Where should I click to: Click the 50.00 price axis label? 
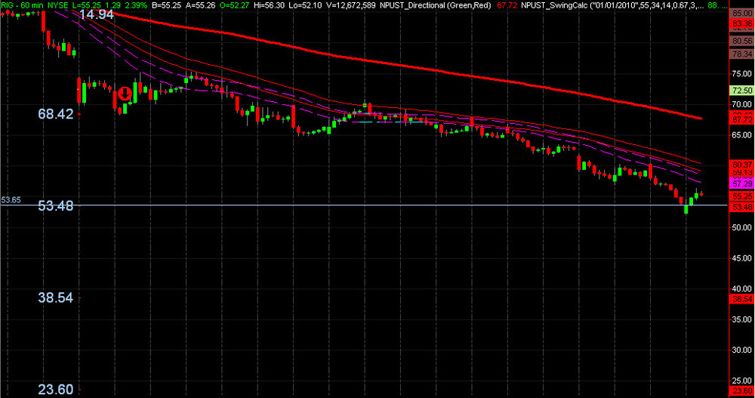click(x=742, y=227)
